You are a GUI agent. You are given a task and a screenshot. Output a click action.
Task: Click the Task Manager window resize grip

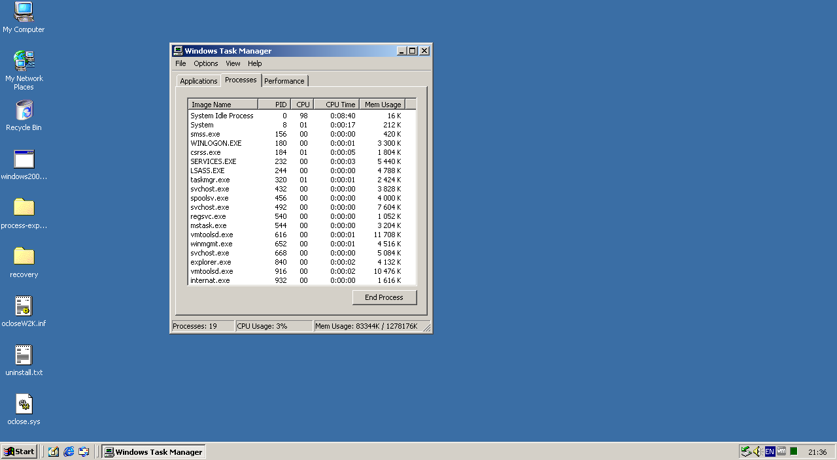pos(427,327)
